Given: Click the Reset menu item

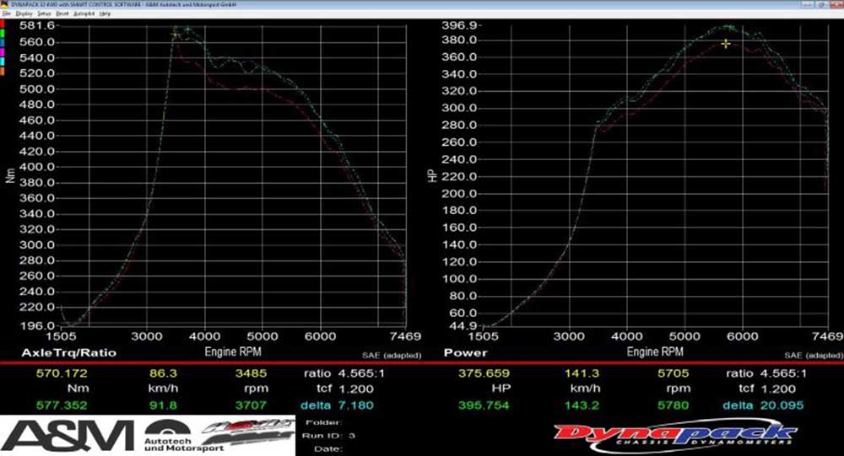Looking at the screenshot, I should click(62, 14).
